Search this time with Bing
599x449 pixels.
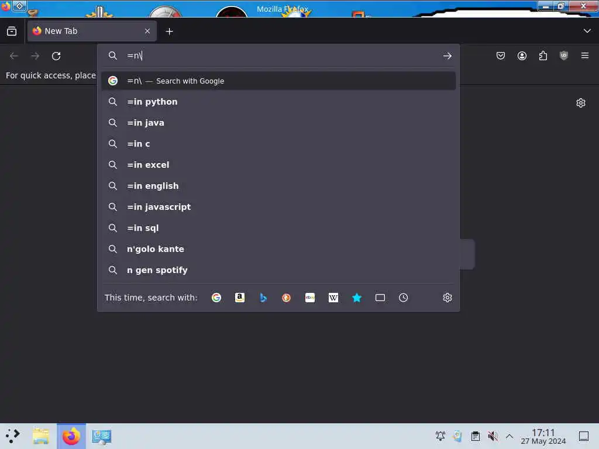263,298
